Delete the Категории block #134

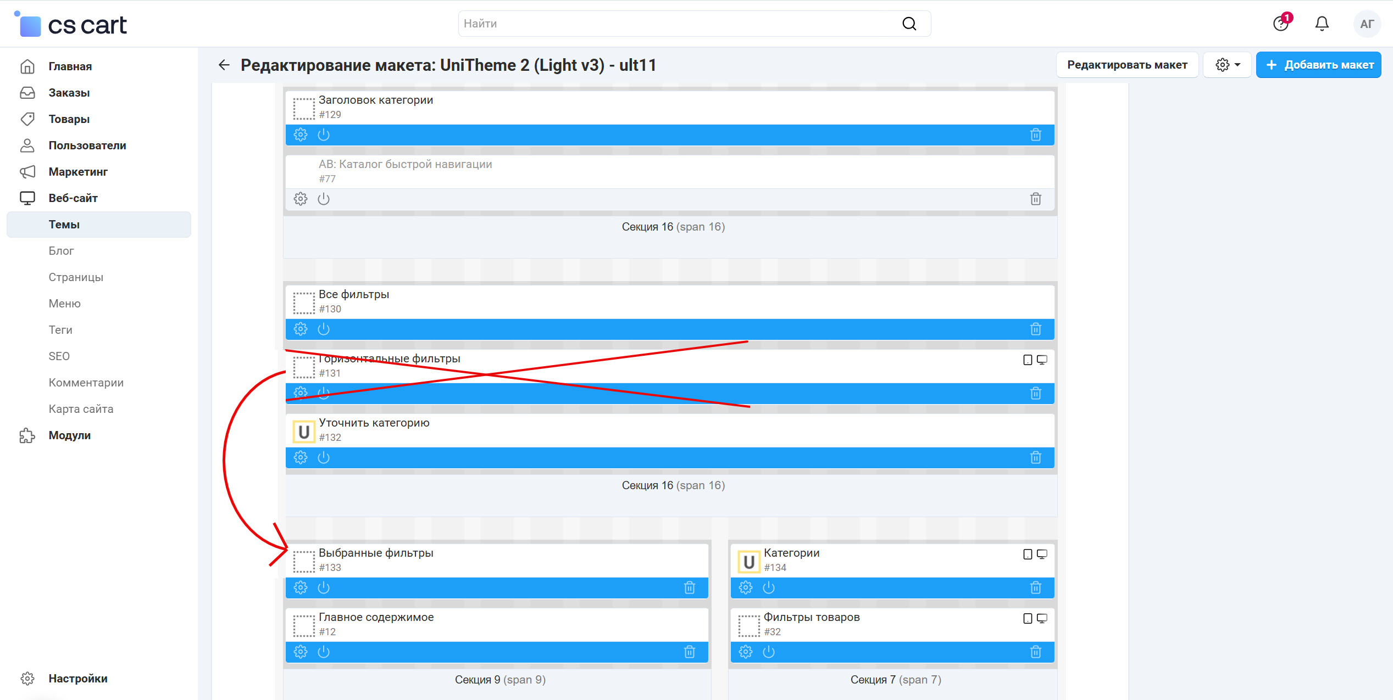1035,587
